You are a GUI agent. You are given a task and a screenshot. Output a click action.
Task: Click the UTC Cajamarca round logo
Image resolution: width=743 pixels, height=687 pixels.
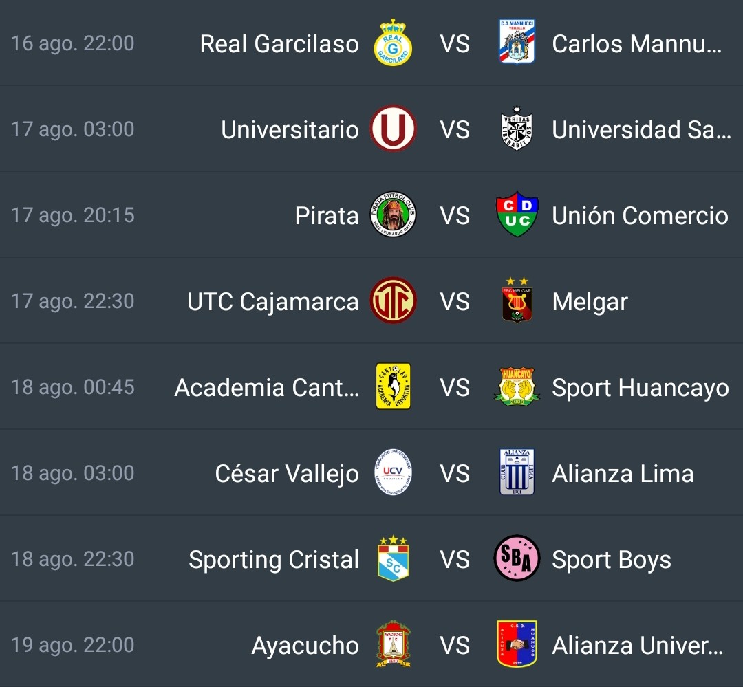click(x=393, y=301)
